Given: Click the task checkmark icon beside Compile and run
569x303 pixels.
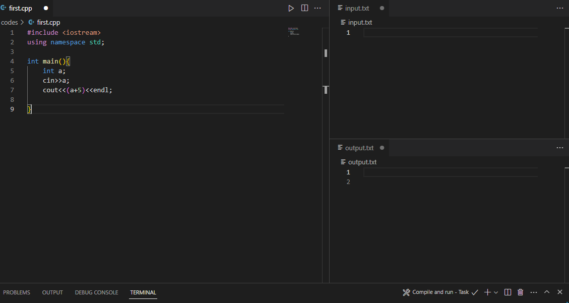Looking at the screenshot, I should 475,292.
